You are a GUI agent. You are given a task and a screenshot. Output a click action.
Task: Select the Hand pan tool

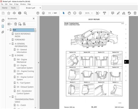coord(69,13)
